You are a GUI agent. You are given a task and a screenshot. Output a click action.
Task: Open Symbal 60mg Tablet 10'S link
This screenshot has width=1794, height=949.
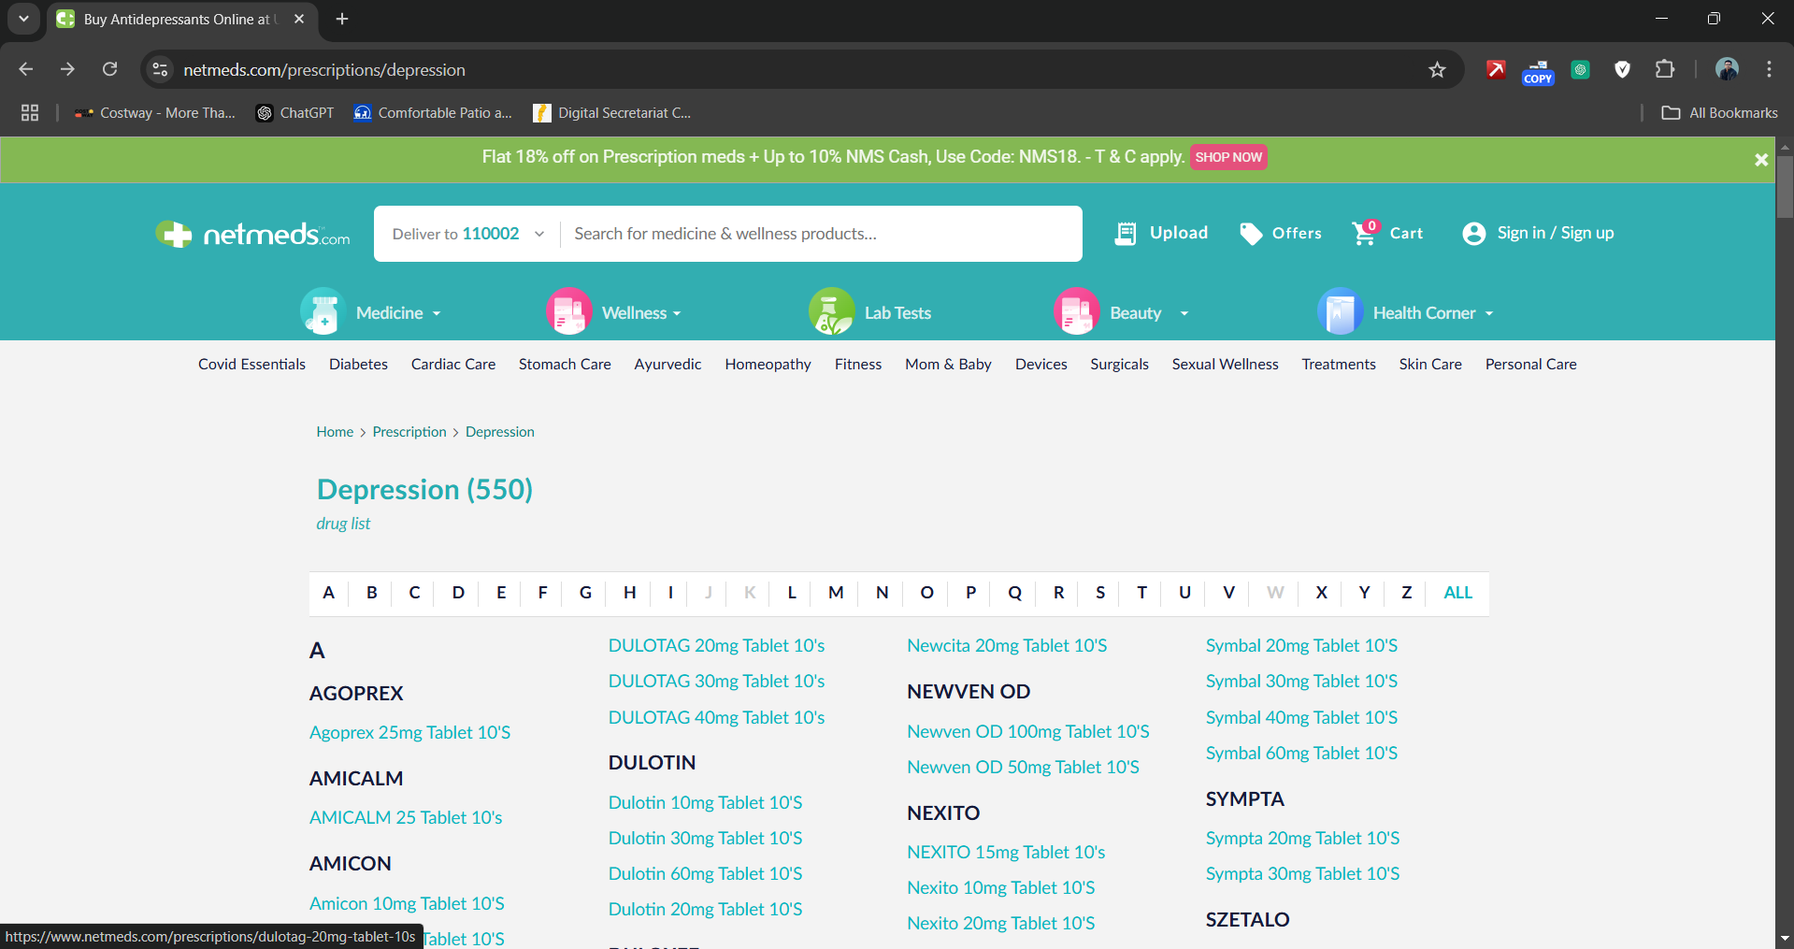click(x=1301, y=753)
